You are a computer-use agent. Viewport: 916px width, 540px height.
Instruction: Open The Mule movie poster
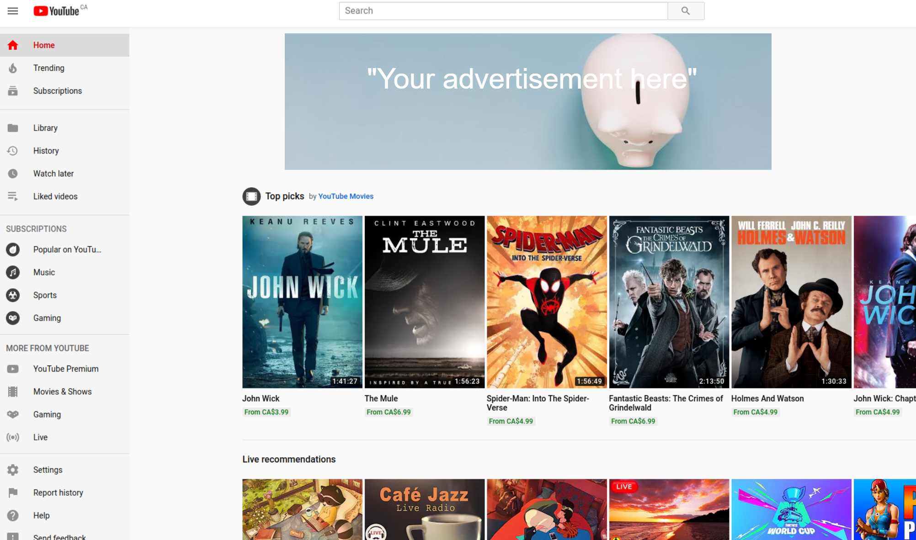[x=425, y=302]
